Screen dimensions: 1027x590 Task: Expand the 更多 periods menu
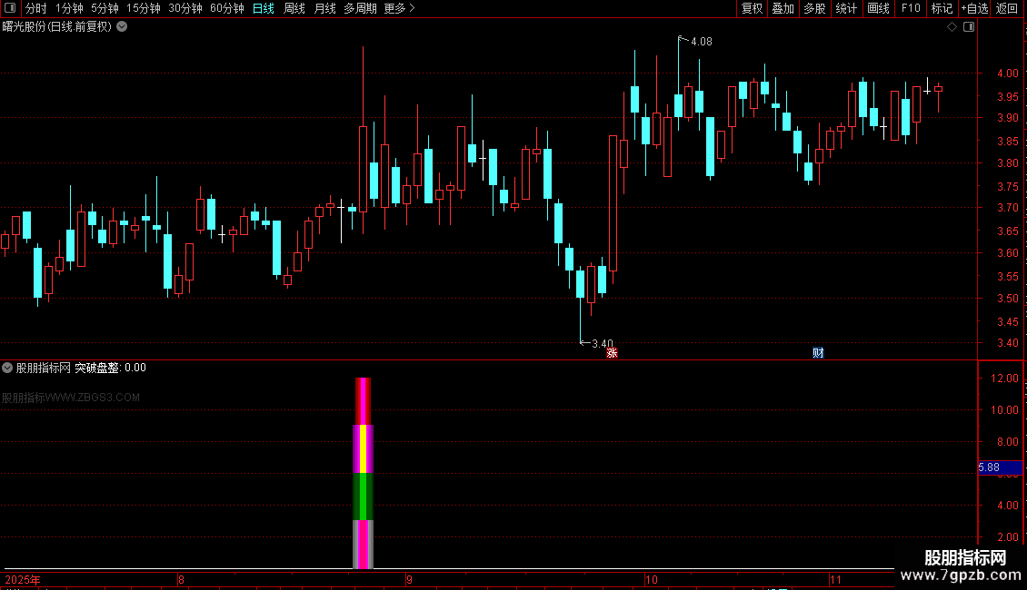click(399, 8)
